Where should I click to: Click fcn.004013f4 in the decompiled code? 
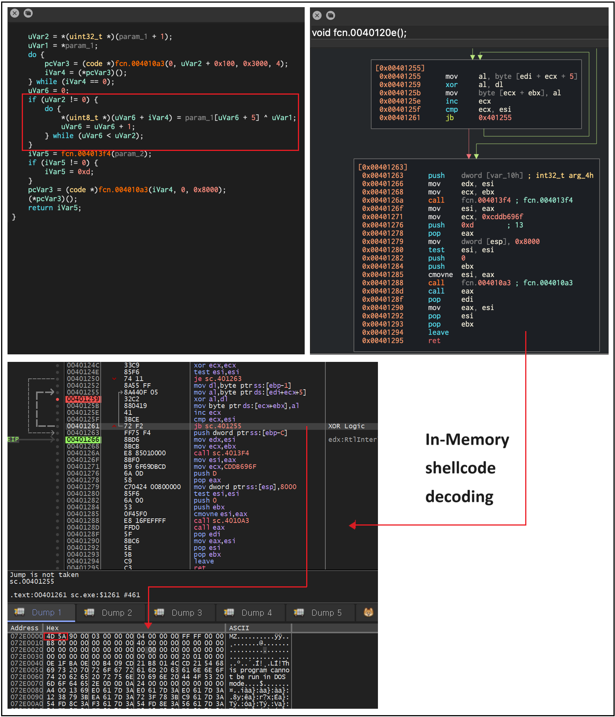tap(86, 154)
